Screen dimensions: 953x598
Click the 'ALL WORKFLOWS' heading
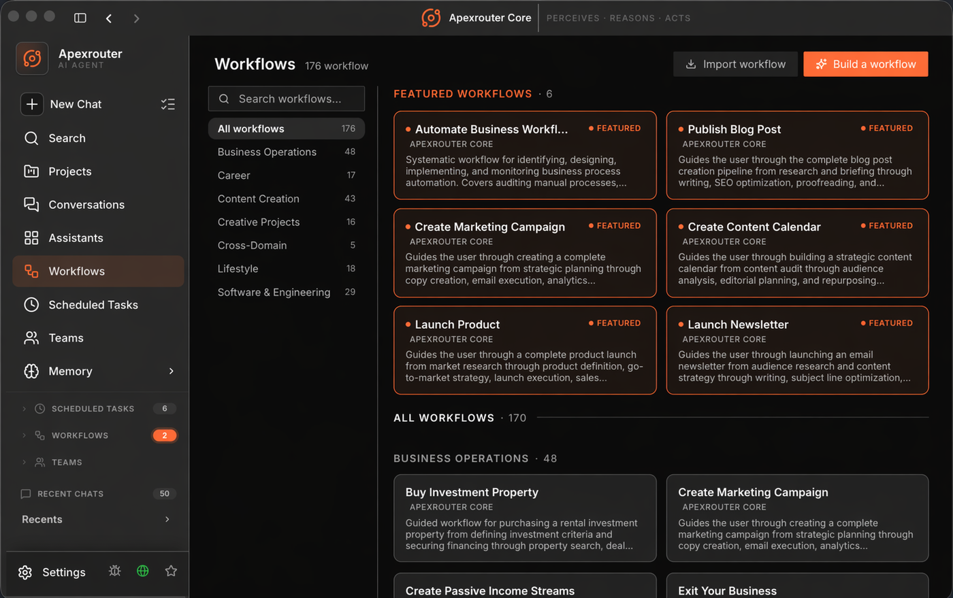pos(444,418)
